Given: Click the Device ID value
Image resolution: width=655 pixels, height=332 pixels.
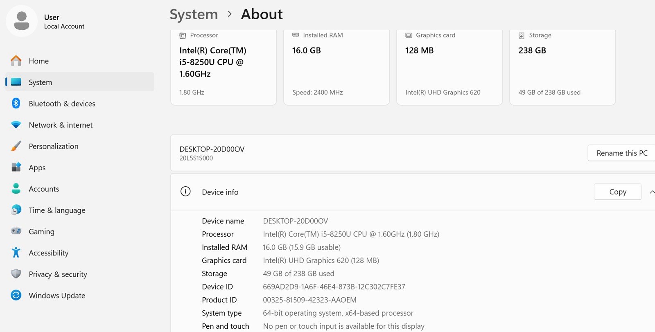Looking at the screenshot, I should tap(334, 287).
